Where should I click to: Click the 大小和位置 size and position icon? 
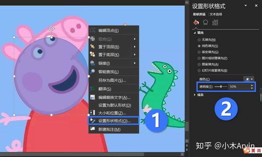tap(92, 113)
